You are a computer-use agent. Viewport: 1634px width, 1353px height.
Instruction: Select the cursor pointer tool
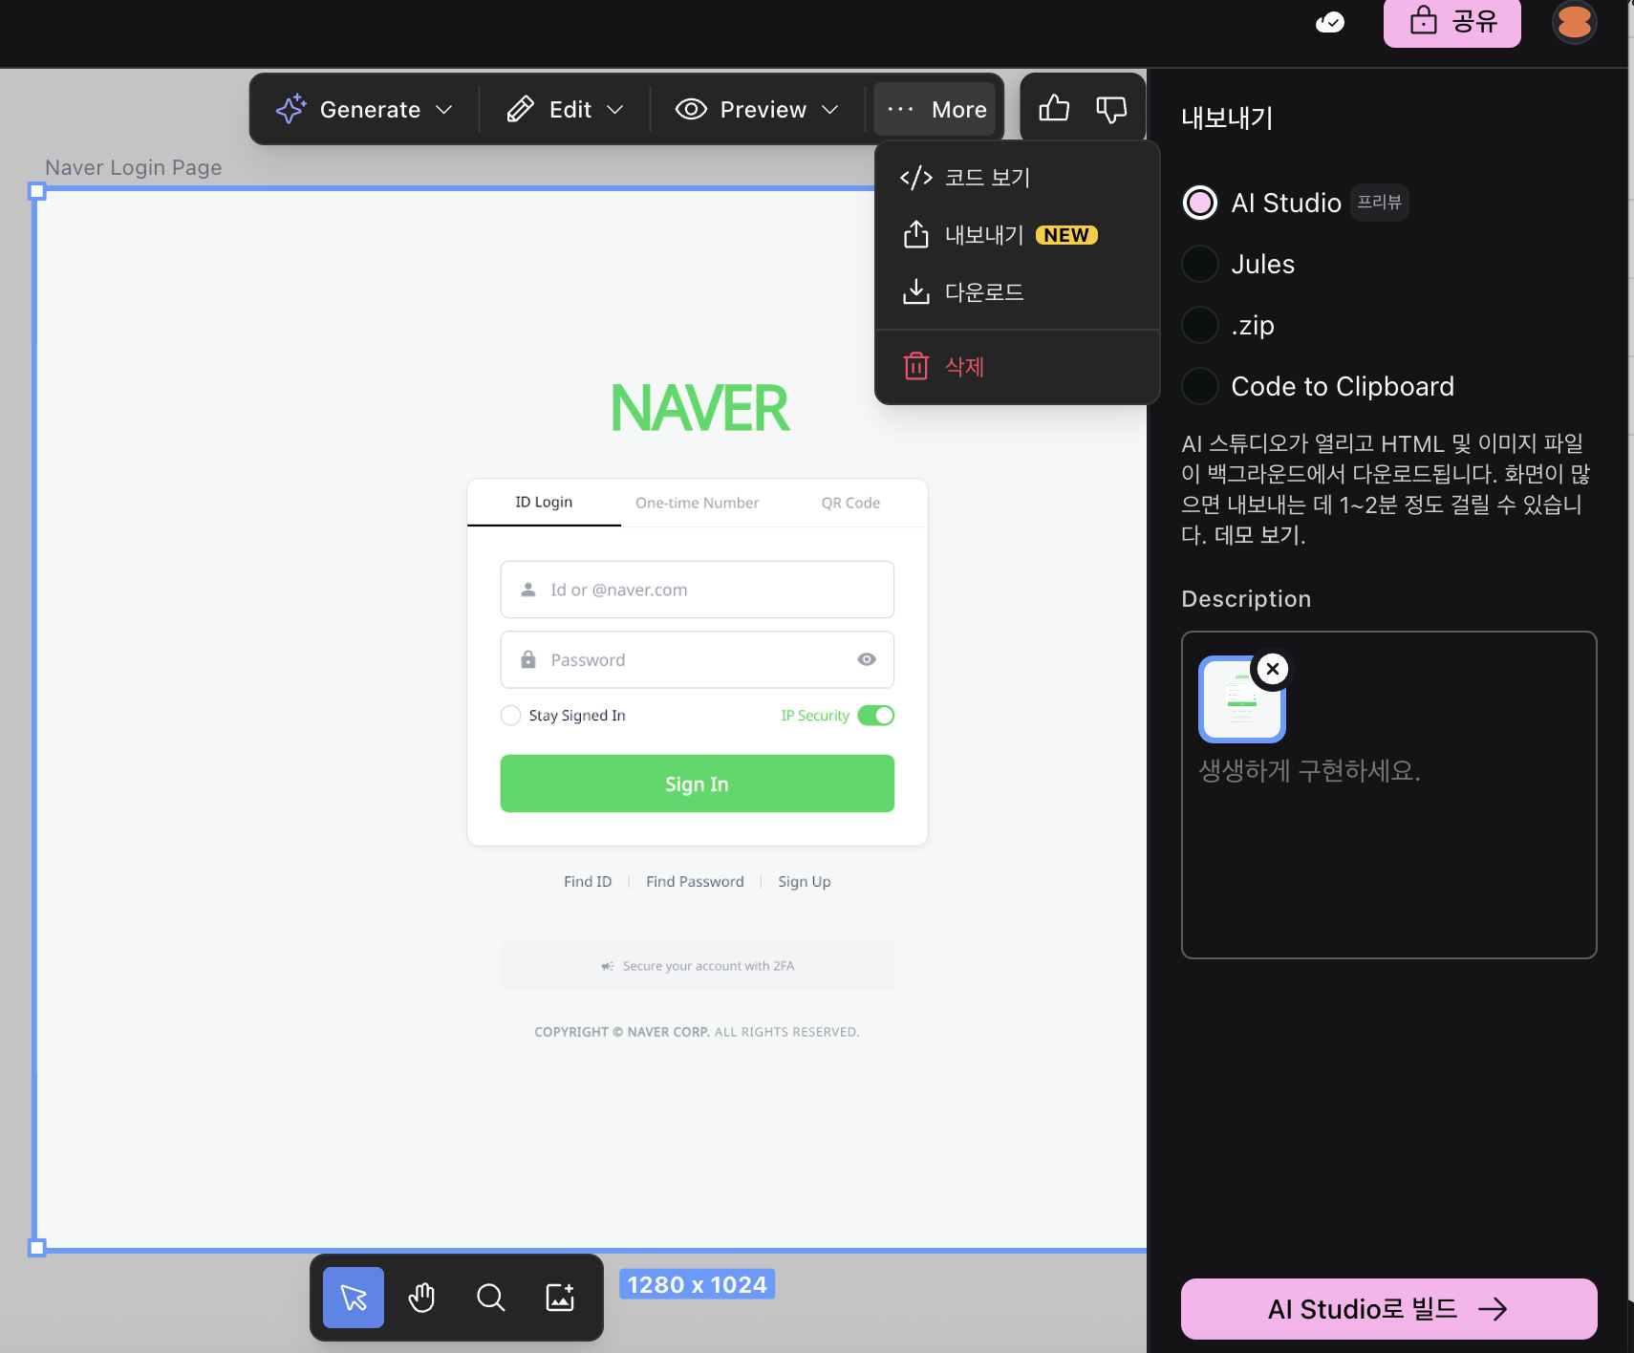pyautogui.click(x=354, y=1297)
